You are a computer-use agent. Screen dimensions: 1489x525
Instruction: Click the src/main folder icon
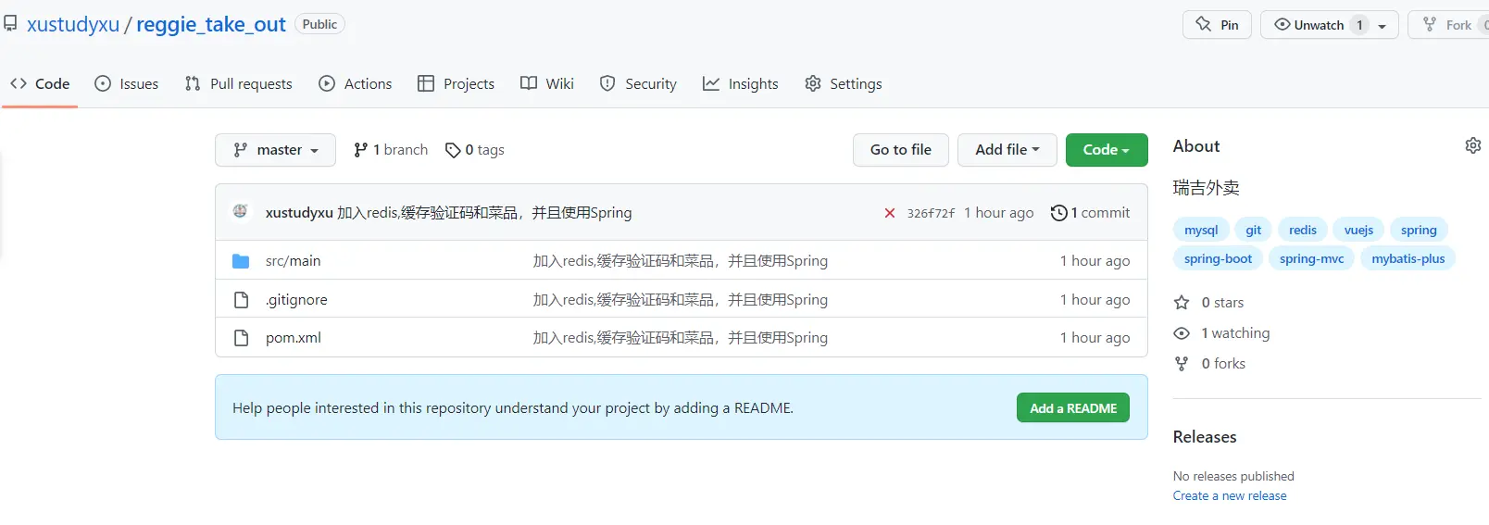[241, 261]
